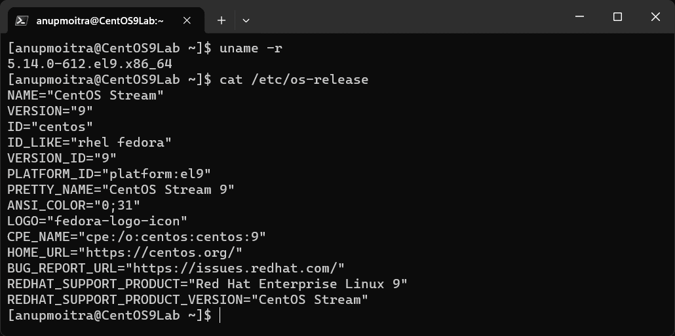Click the CPE_NAME "cpe:/o:centos:centos:9" value
675x336 pixels.
tap(172, 236)
